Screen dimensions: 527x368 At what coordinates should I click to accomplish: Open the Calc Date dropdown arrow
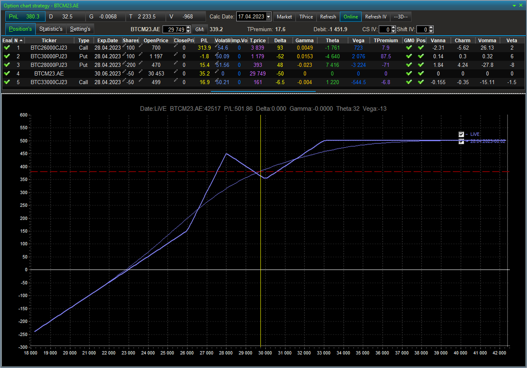point(268,17)
